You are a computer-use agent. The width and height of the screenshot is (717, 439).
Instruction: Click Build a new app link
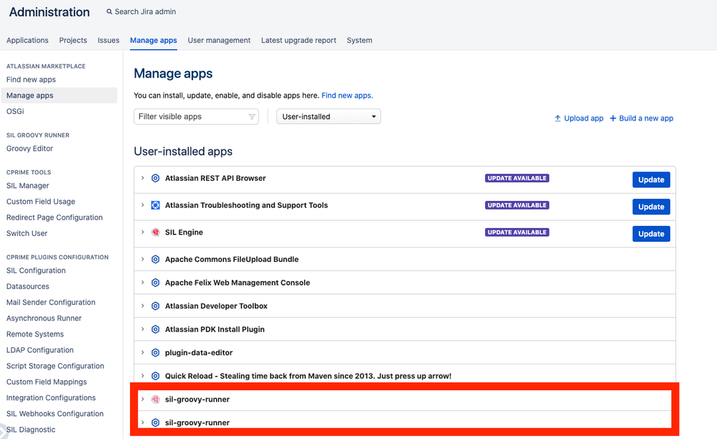click(x=646, y=118)
